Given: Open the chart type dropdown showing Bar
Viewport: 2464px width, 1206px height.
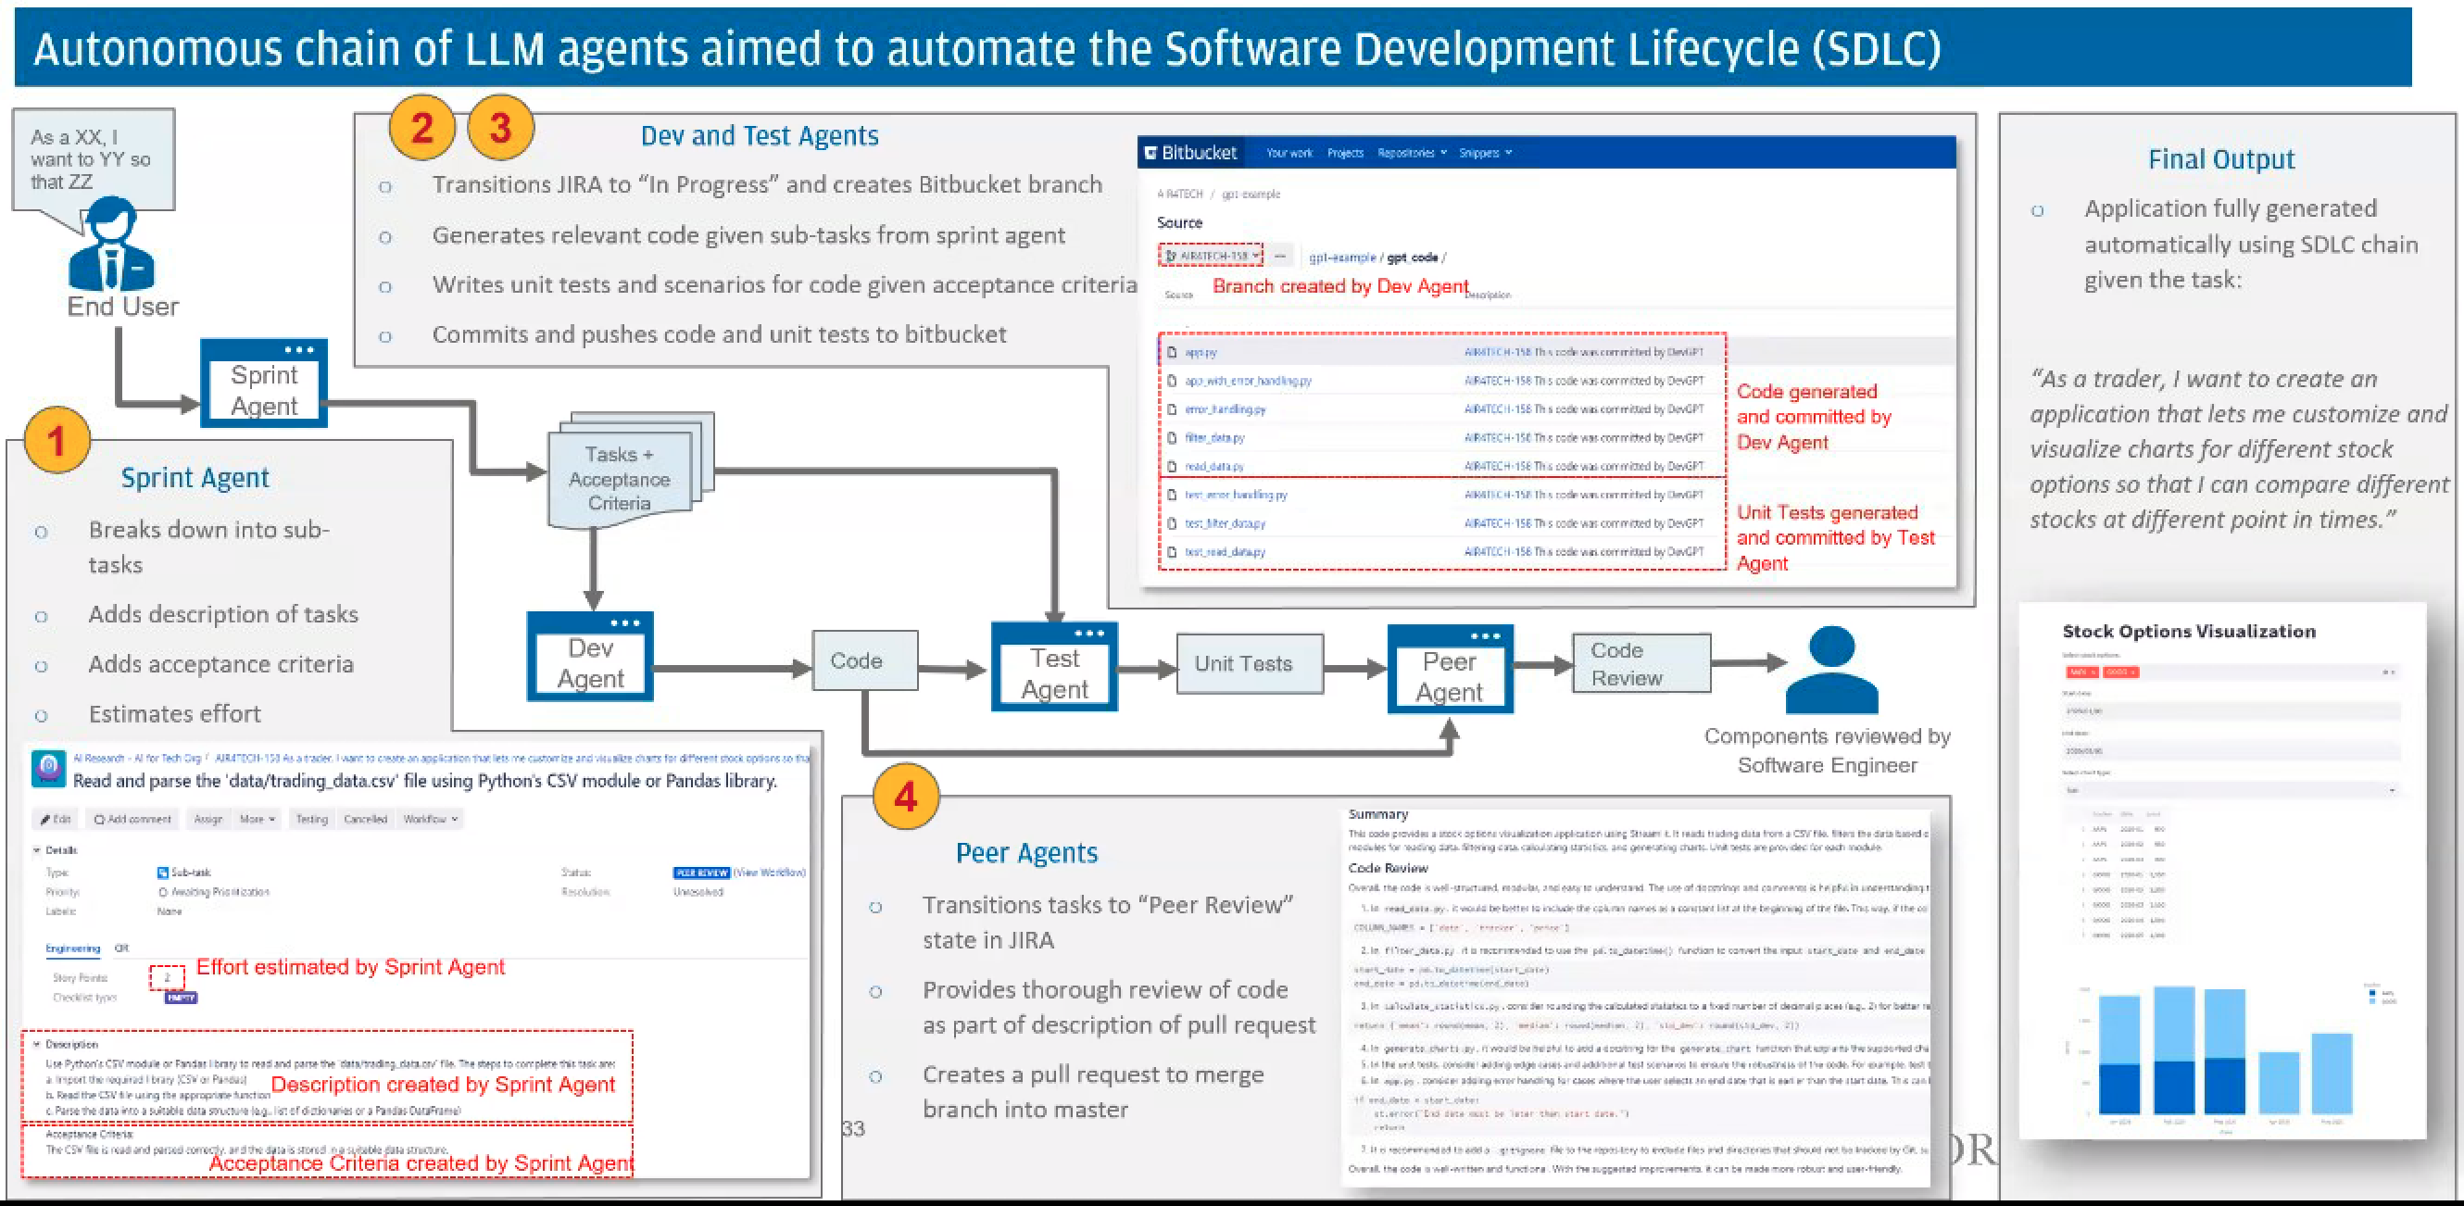Looking at the screenshot, I should (x=2231, y=790).
